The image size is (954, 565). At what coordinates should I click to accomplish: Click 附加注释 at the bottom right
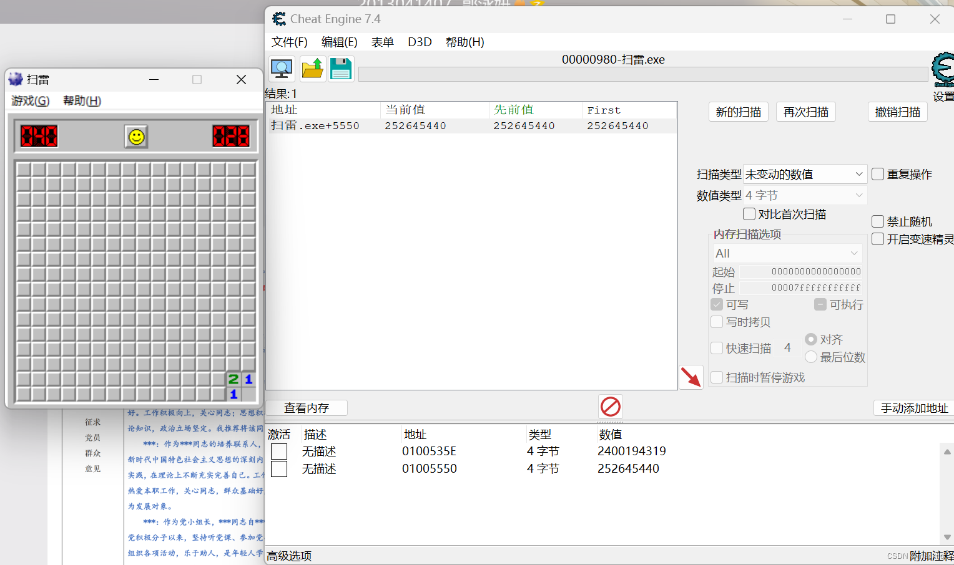click(x=932, y=556)
